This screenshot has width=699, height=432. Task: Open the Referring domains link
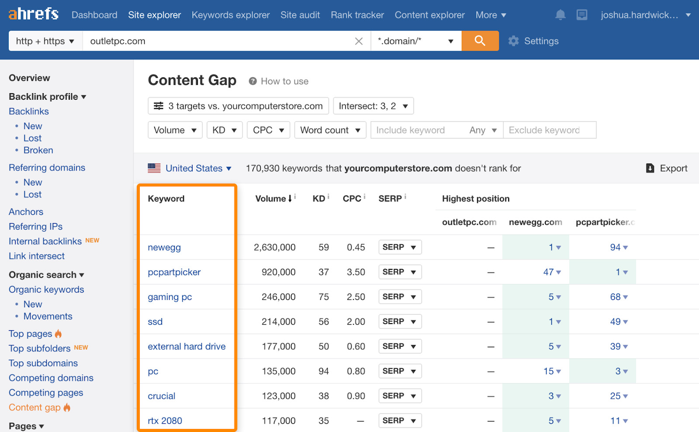(47, 167)
